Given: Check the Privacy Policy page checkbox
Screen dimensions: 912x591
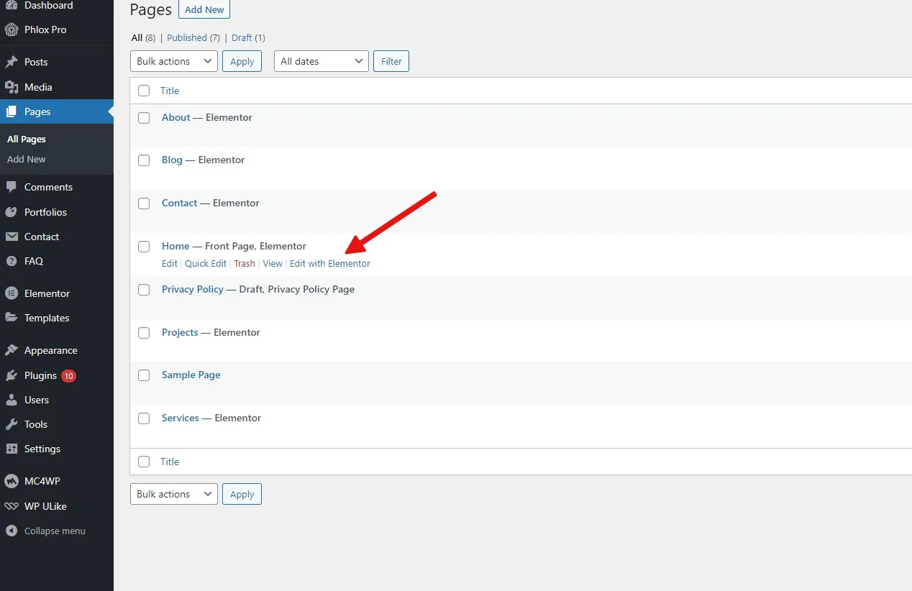Looking at the screenshot, I should (x=144, y=290).
